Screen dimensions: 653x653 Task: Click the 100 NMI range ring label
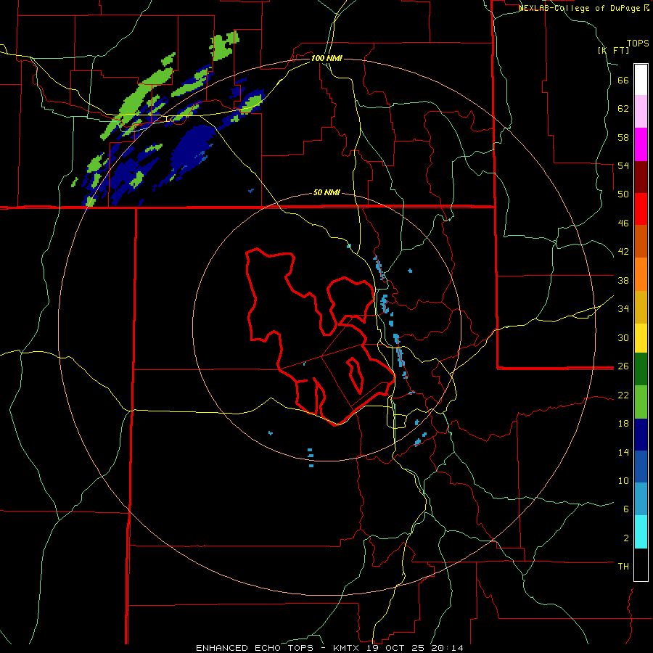coord(326,58)
